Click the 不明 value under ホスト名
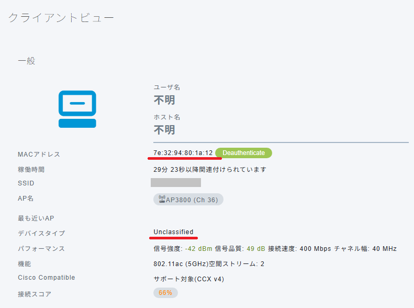The width and height of the screenshot is (414, 308). tap(164, 130)
